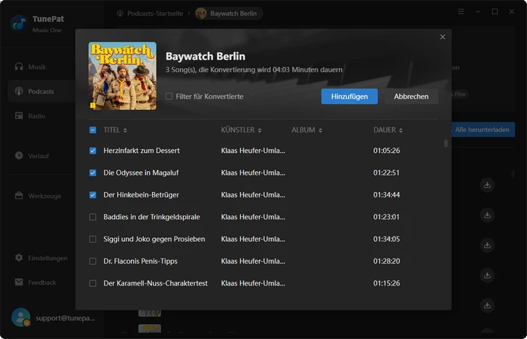Image resolution: width=527 pixels, height=339 pixels.
Task: Toggle the select-all checkbox in header
Action: (93, 130)
